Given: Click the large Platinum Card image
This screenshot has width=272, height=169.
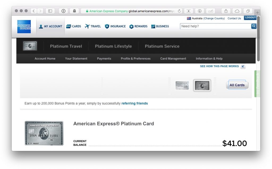Looking at the screenshot, I should tap(44, 133).
